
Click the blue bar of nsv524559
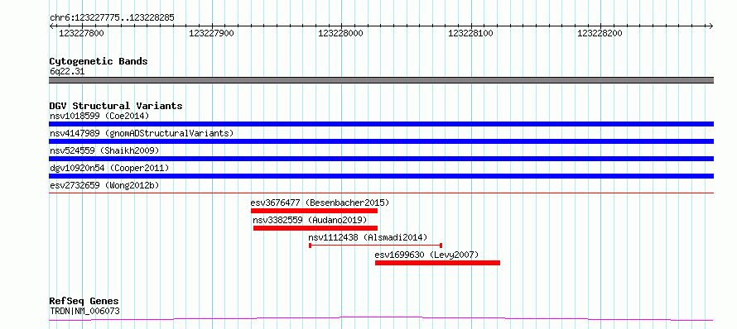pos(381,159)
